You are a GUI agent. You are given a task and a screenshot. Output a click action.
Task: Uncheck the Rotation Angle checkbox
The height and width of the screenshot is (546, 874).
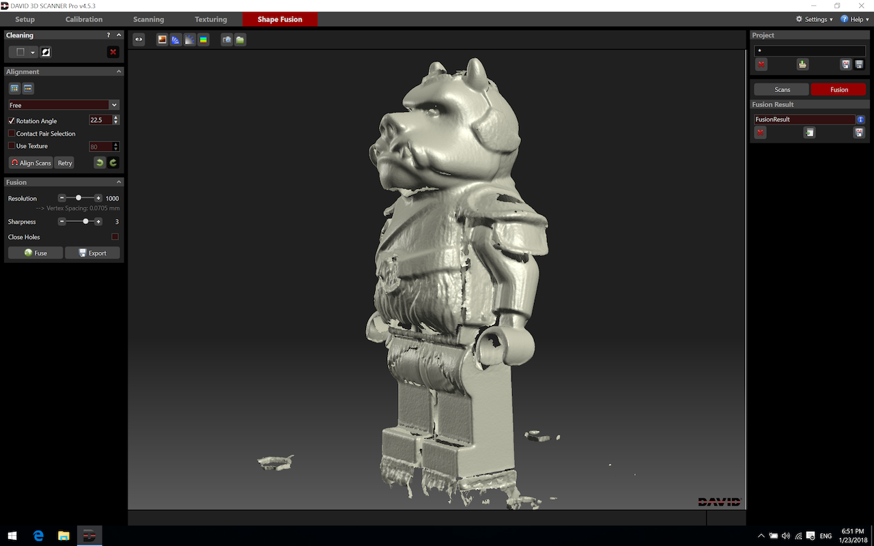click(12, 121)
